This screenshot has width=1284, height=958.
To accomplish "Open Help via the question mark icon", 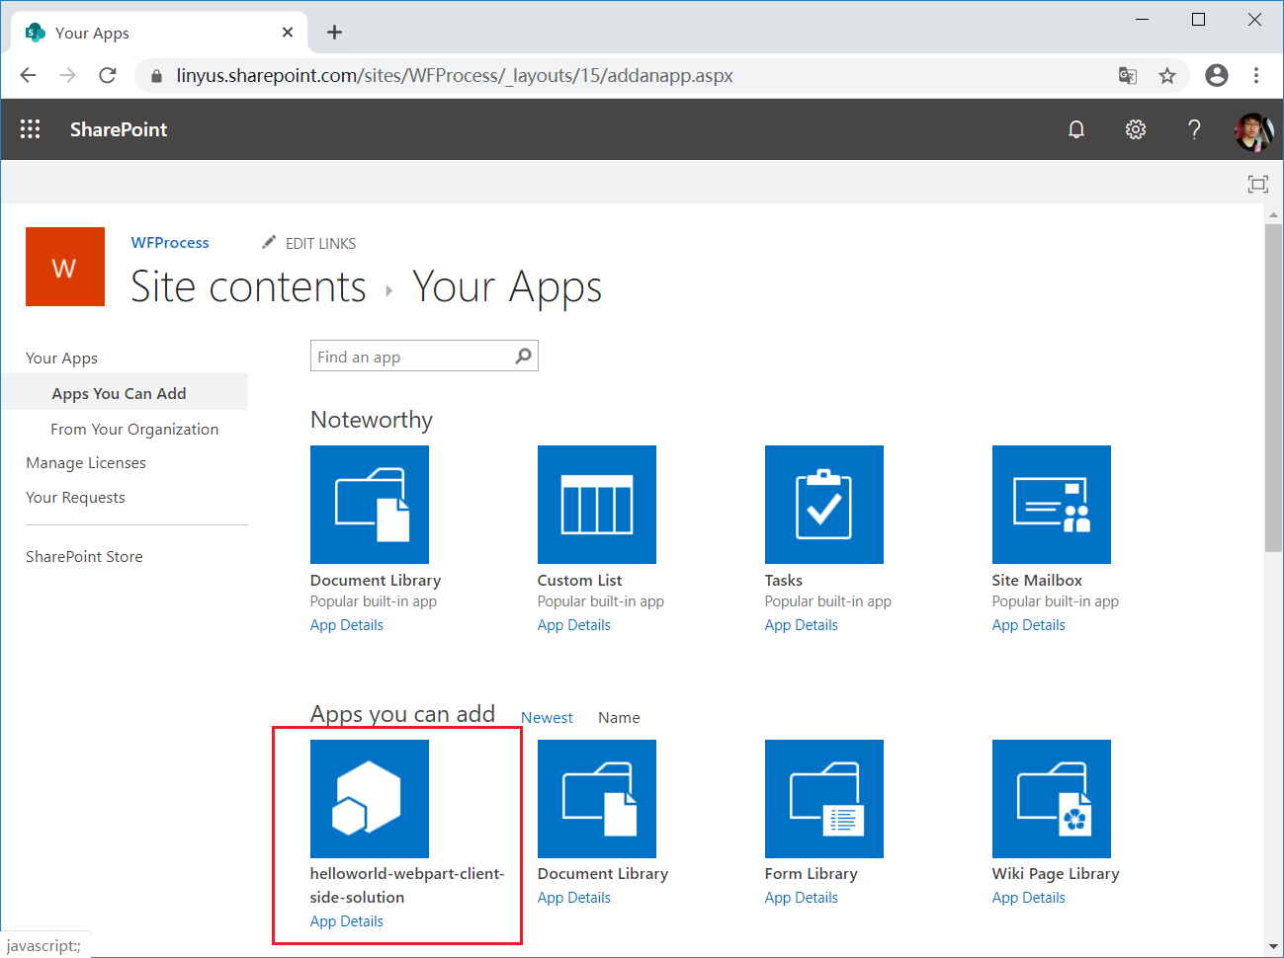I will 1194,128.
